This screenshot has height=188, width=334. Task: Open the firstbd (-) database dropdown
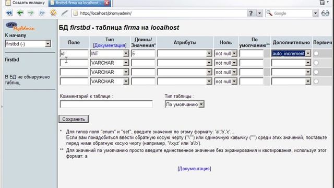[x=28, y=44]
